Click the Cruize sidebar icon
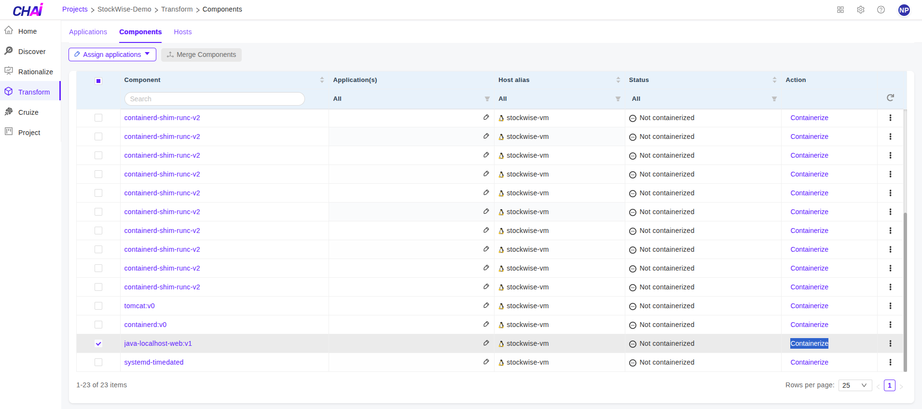Viewport: 922px width, 409px height. [9, 111]
